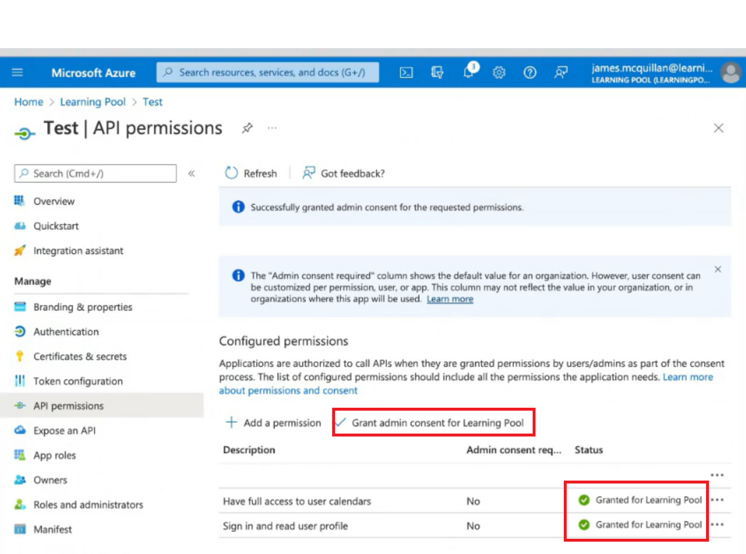Viewport: 746px width, 554px height.
Task: Refresh the permissions list
Action: [x=251, y=173]
